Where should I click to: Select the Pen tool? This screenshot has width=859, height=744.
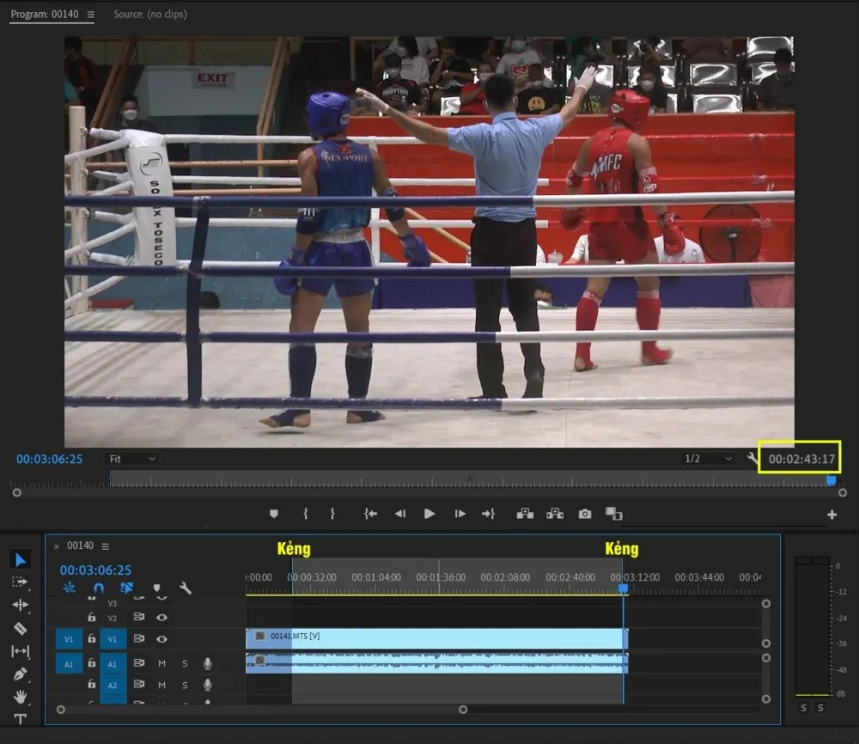pyautogui.click(x=21, y=674)
